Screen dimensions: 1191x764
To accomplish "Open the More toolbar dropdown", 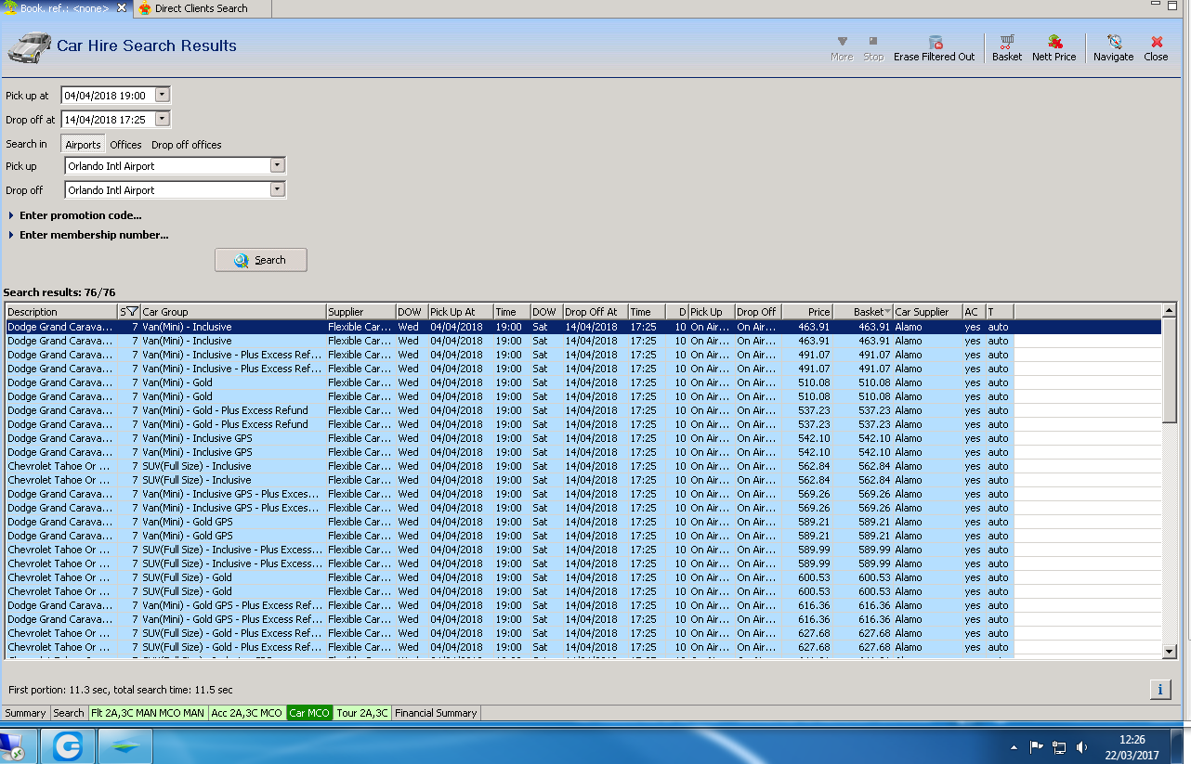I will click(x=842, y=48).
